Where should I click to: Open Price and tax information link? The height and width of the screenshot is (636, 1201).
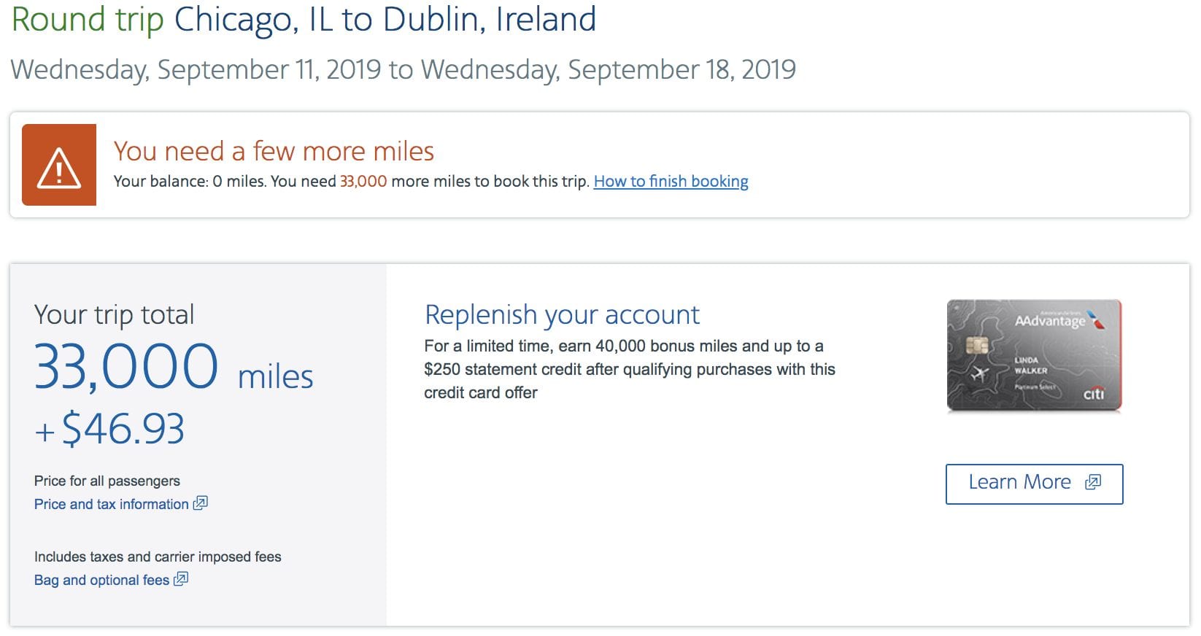(x=111, y=504)
